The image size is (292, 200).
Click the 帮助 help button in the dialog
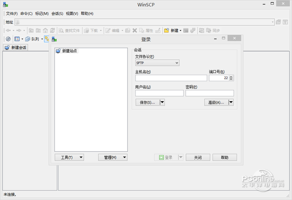tap(224, 157)
